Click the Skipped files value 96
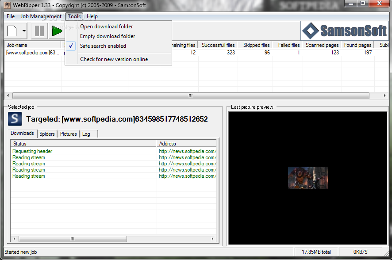The width and height of the screenshot is (392, 260). coord(267,53)
